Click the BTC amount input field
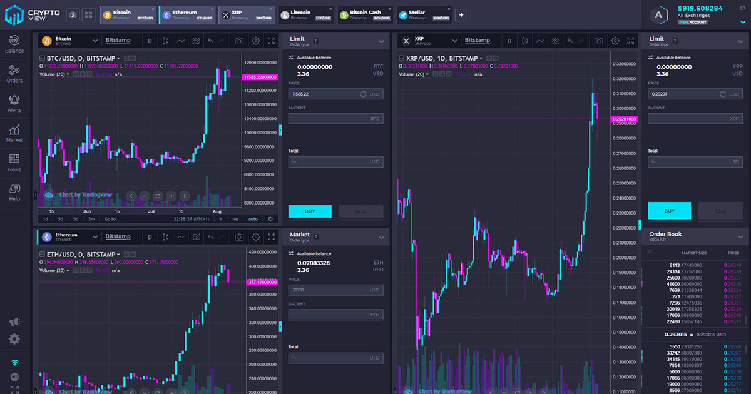The image size is (751, 394). pos(335,119)
